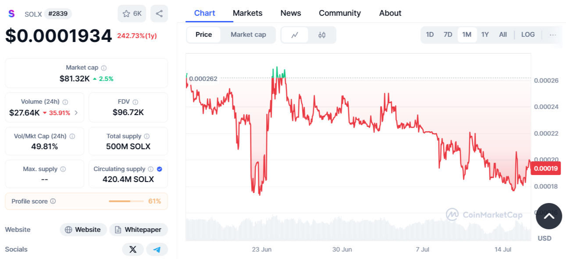Image resolution: width=566 pixels, height=259 pixels.
Task: Click the 420.4M SOLX circulating supply
Action: (x=128, y=179)
